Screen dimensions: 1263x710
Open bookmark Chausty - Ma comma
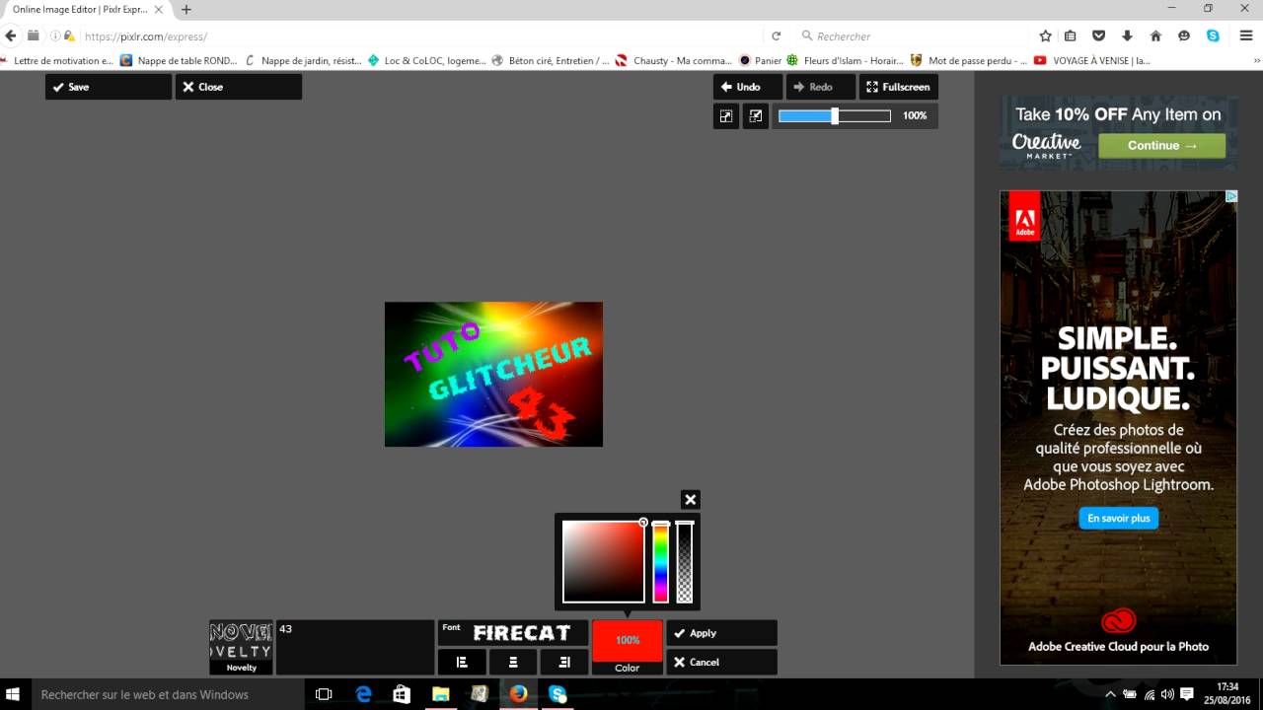click(674, 60)
